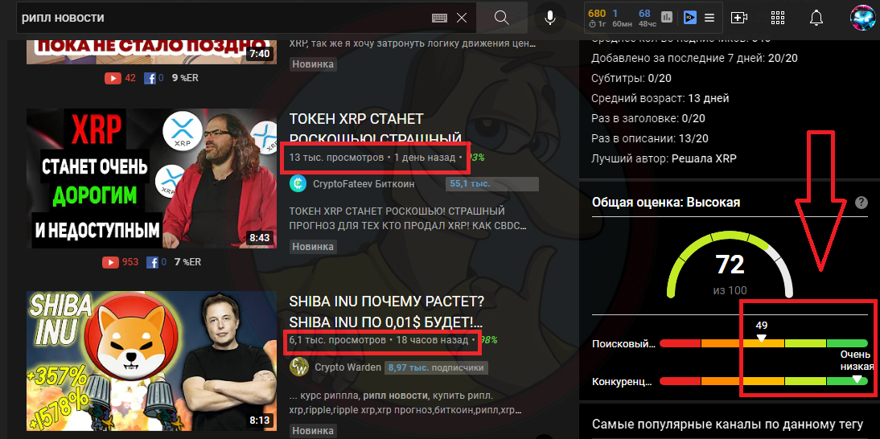880x439 pixels.
Task: Open the account avatar menu
Action: pos(862,18)
